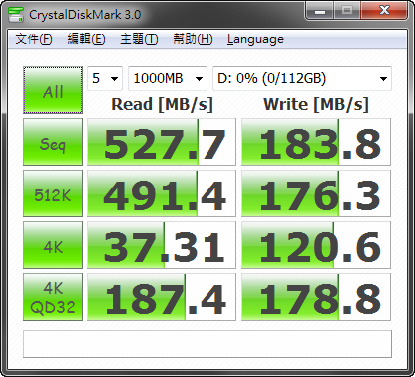Click the Seq write result 183.8

[x=316, y=142]
